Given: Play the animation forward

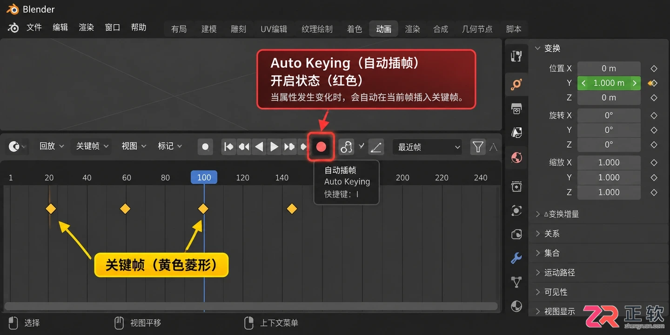Looking at the screenshot, I should (275, 147).
